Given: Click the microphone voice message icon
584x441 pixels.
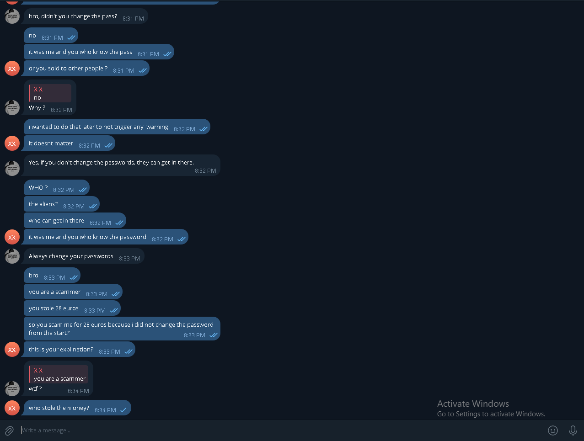Looking at the screenshot, I should (x=573, y=430).
